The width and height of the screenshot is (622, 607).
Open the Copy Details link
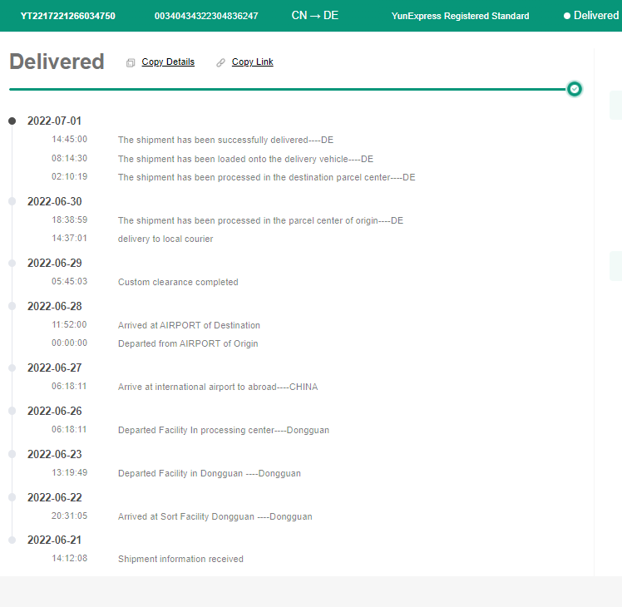(168, 62)
